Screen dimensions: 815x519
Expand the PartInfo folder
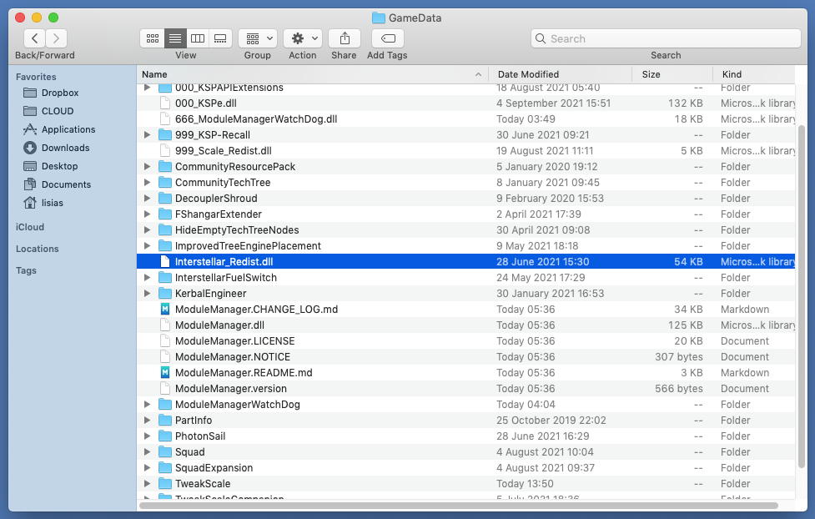[x=147, y=421]
